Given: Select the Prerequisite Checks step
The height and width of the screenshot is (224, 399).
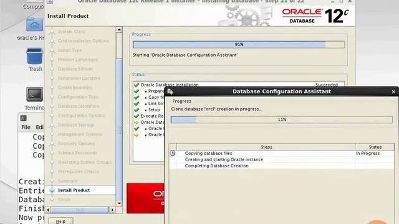Looking at the screenshot, I should [x=79, y=172].
